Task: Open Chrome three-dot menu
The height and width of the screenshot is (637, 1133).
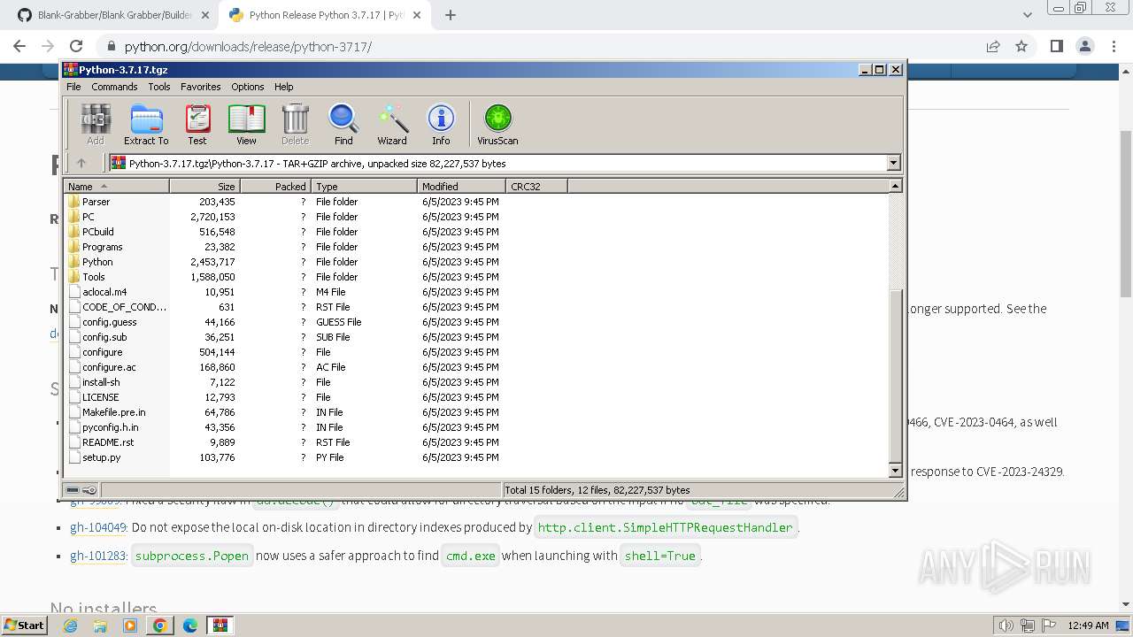Action: [x=1114, y=46]
